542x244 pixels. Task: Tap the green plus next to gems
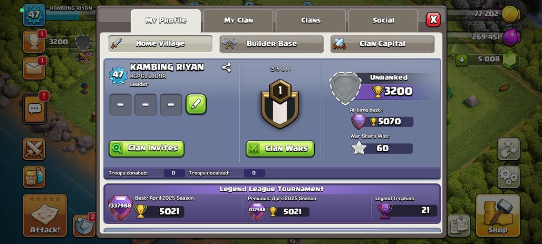(x=461, y=60)
